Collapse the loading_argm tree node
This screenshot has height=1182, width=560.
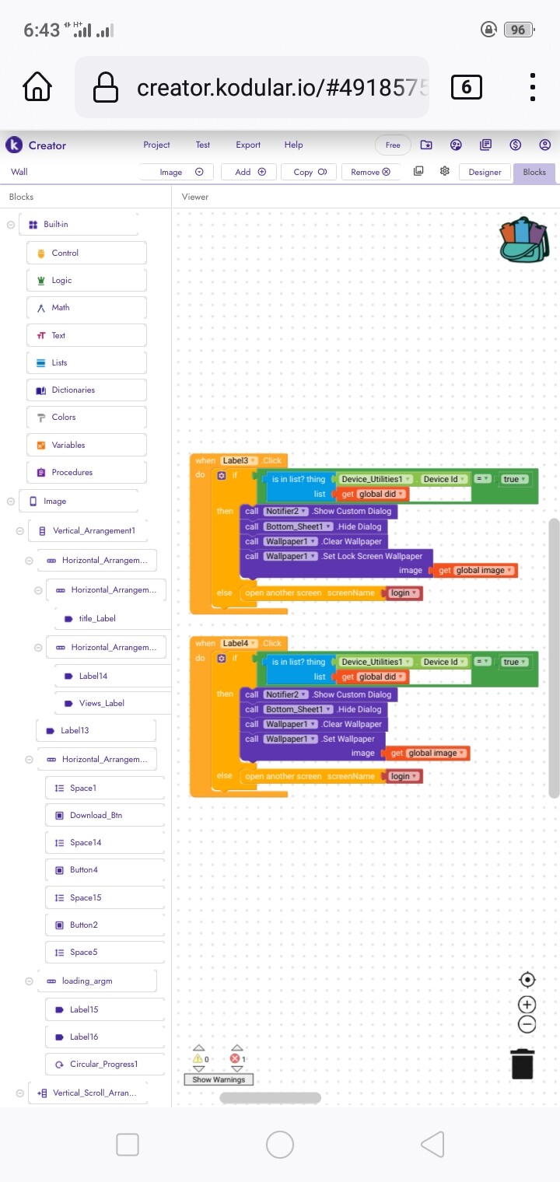pos(29,981)
